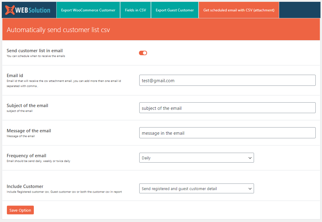Click the Send customer list in email label
Screen dimensions: 322x222
coord(35,51)
